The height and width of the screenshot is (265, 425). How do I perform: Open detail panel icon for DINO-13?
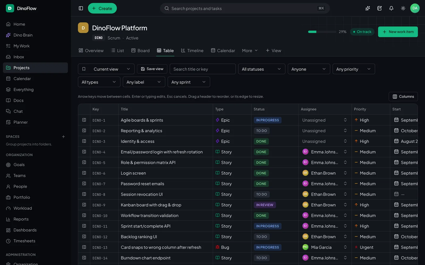(84, 247)
